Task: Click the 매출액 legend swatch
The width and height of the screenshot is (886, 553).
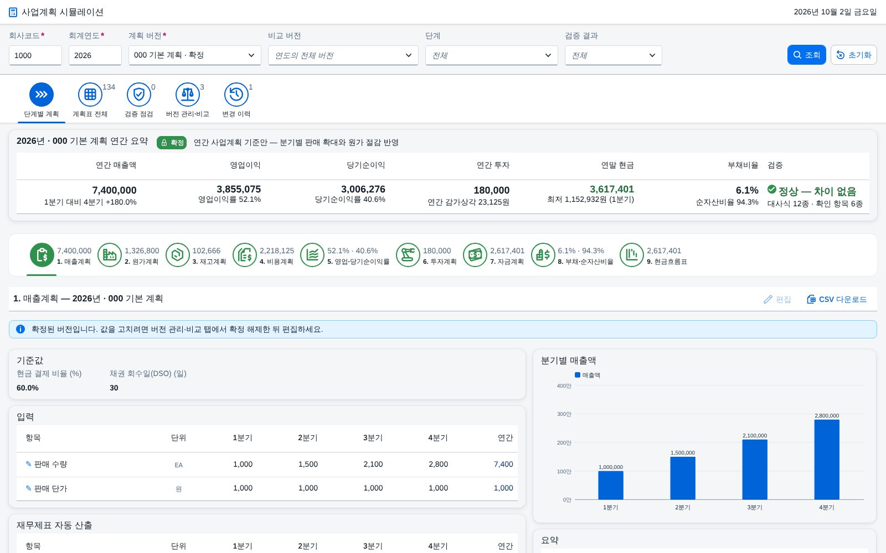Action: point(578,375)
